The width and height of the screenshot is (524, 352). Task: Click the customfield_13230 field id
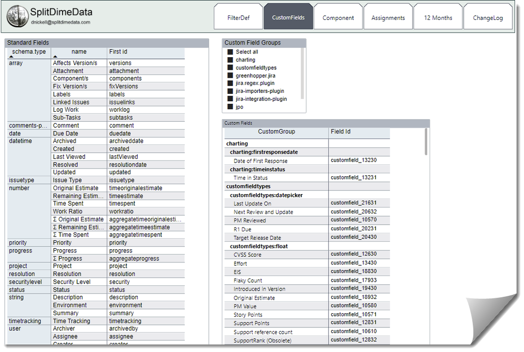tap(353, 160)
